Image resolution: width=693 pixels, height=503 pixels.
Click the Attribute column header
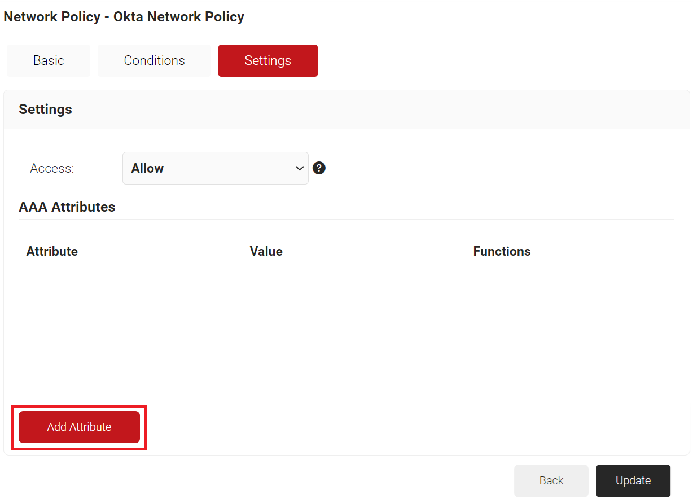(x=52, y=251)
